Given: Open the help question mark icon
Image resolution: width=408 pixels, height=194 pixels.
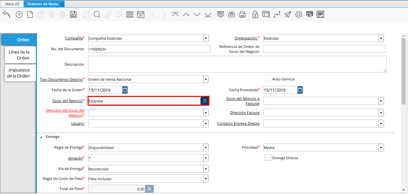Looking at the screenshot, I should tap(19, 14).
